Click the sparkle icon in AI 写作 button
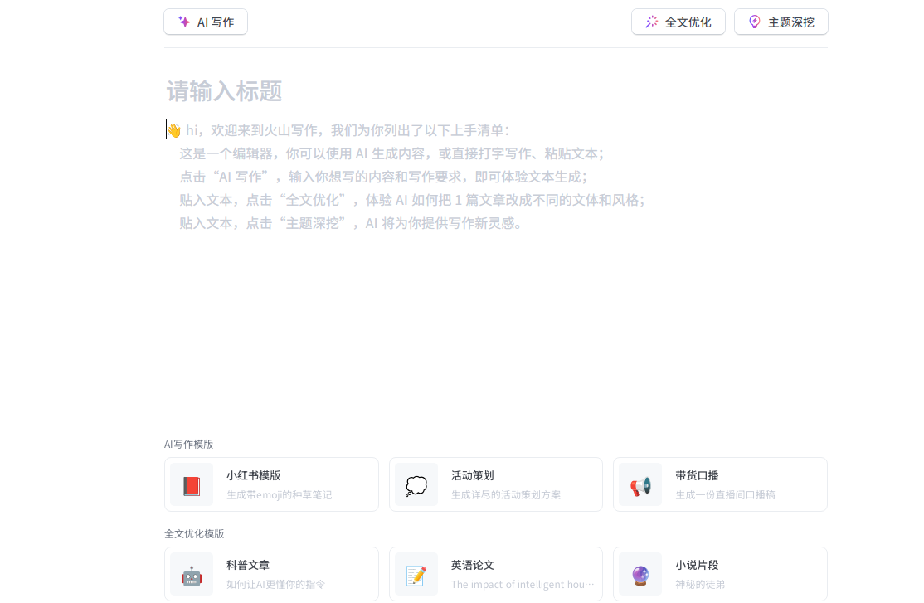 (x=183, y=22)
